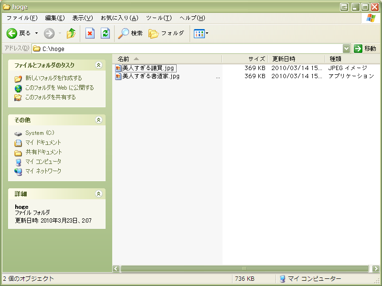
Task: Open Search with the magnifier icon
Action: [x=123, y=33]
